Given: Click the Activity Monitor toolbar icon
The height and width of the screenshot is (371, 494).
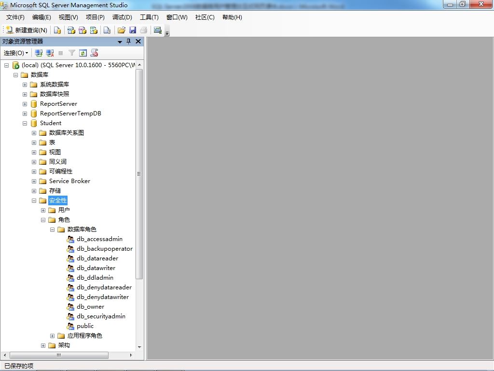Looking at the screenshot, I should [x=158, y=30].
